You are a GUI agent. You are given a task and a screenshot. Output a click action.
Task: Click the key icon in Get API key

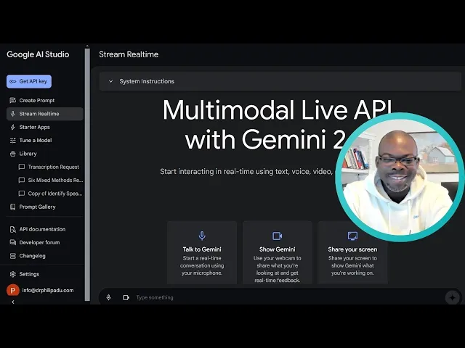click(x=13, y=81)
